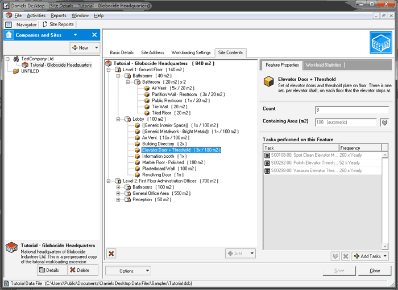The width and height of the screenshot is (398, 290).
Task: Expand the General Office Area node
Action: point(118,193)
